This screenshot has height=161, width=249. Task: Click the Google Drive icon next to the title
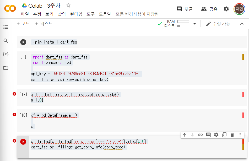[x=24, y=6]
